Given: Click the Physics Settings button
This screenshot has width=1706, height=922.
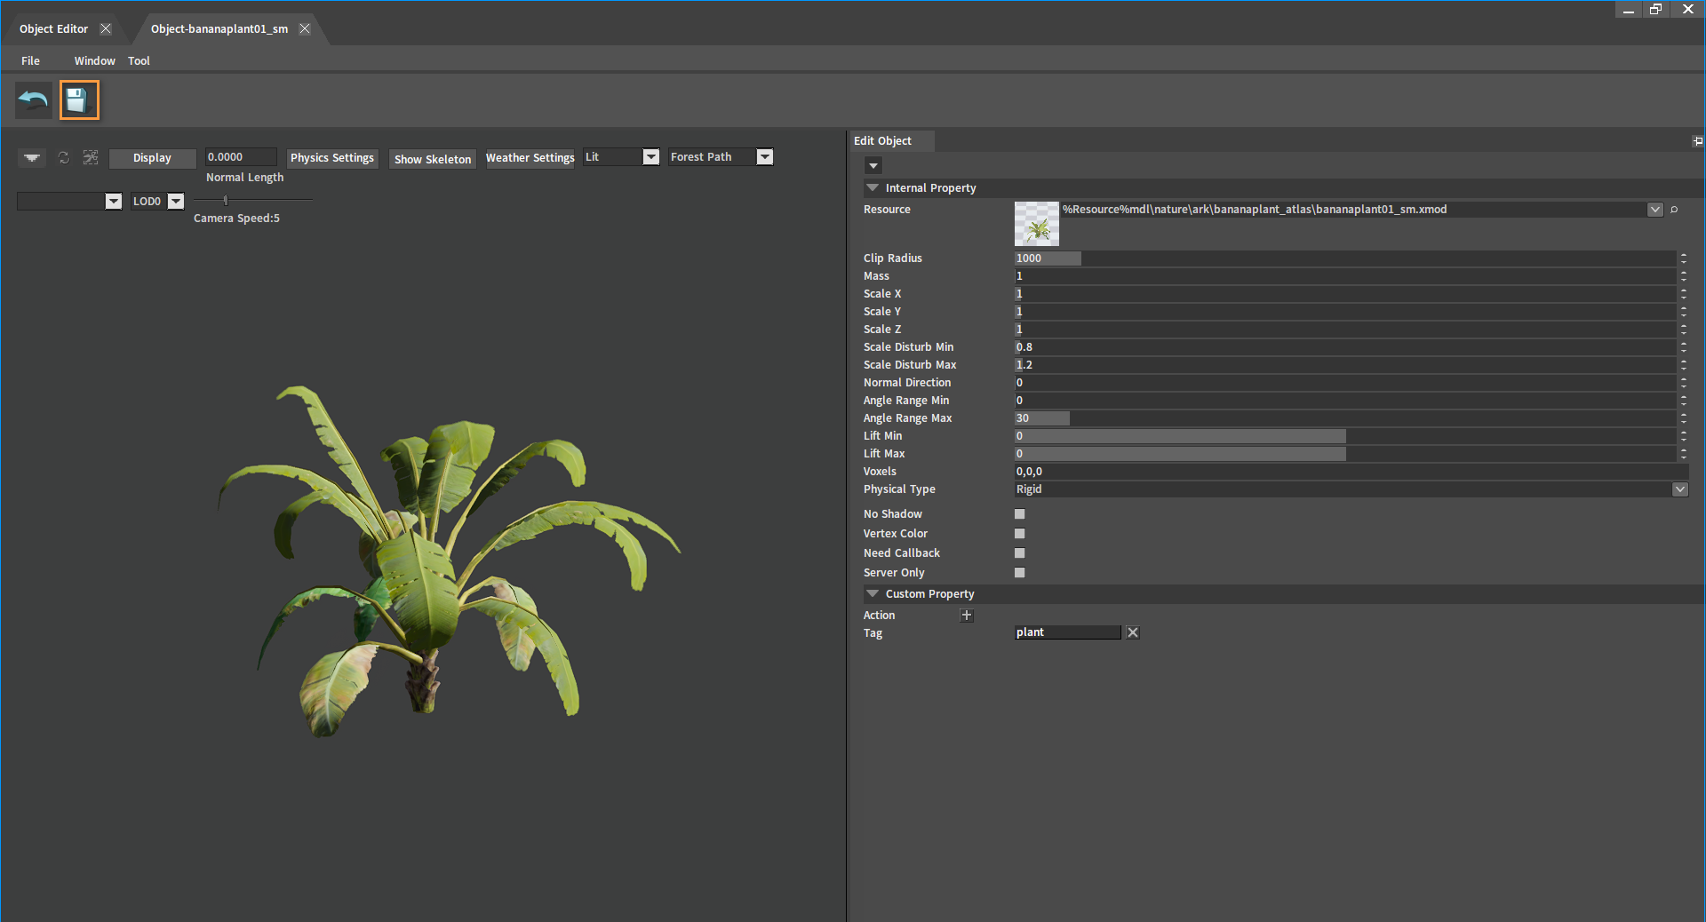Looking at the screenshot, I should coord(332,158).
